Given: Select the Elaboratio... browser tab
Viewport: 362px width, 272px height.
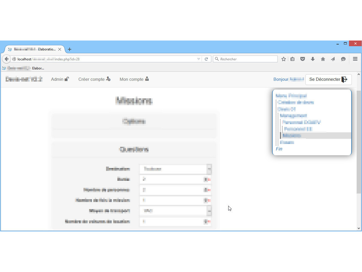Looking at the screenshot, I should tap(35, 49).
